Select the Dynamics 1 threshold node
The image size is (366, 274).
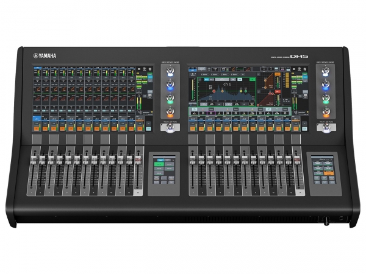click(x=265, y=80)
